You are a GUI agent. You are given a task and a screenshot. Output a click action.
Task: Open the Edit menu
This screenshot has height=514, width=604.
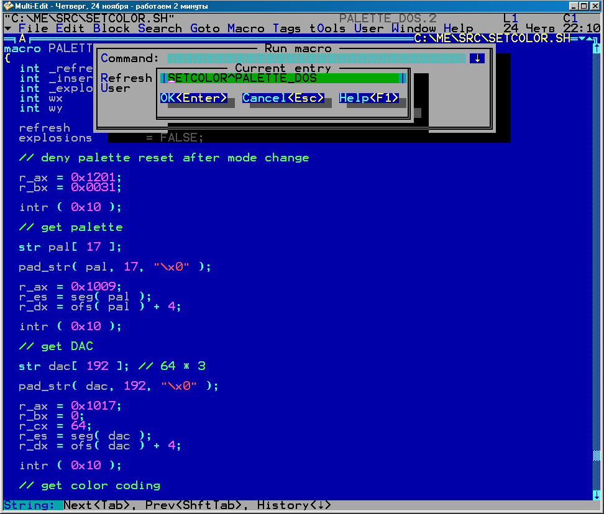click(x=71, y=29)
